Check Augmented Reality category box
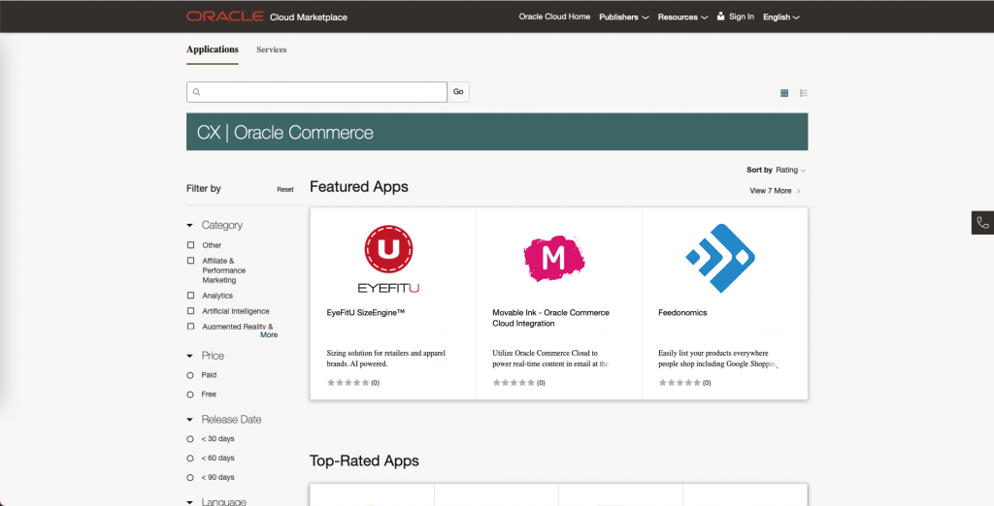 click(x=191, y=326)
